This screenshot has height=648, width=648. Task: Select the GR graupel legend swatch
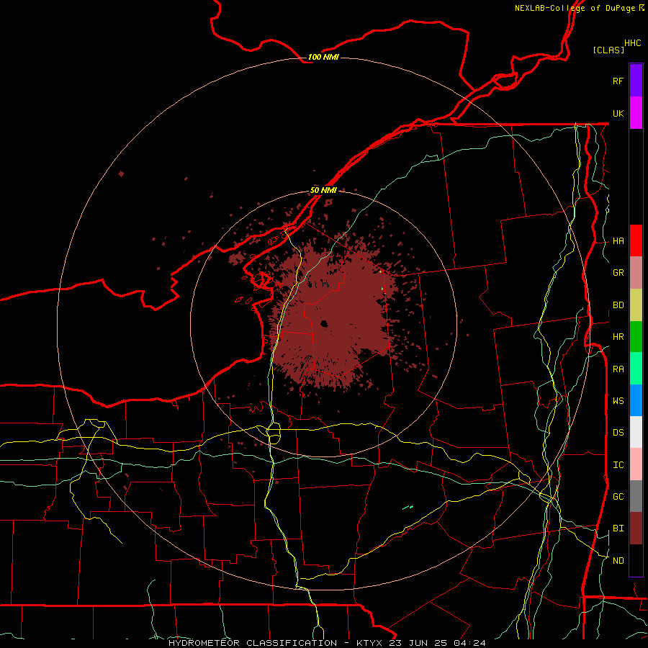pos(636,273)
